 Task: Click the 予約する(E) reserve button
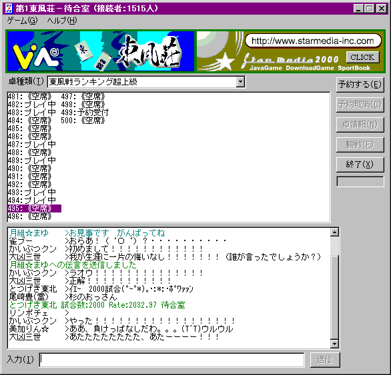[360, 85]
